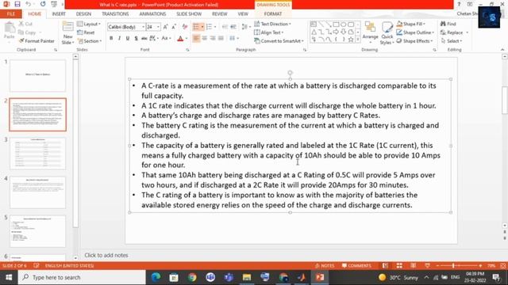Switch to the ANIMATIONS tab

click(x=152, y=14)
